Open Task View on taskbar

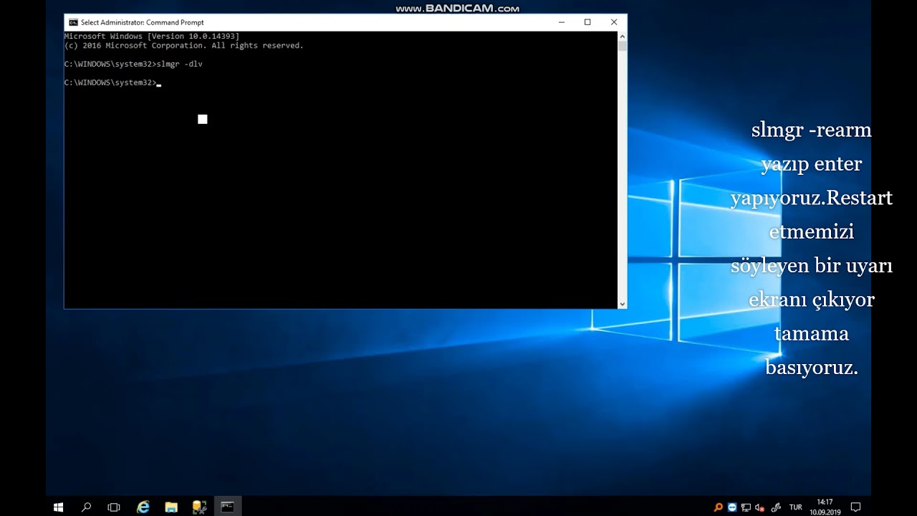(x=114, y=507)
